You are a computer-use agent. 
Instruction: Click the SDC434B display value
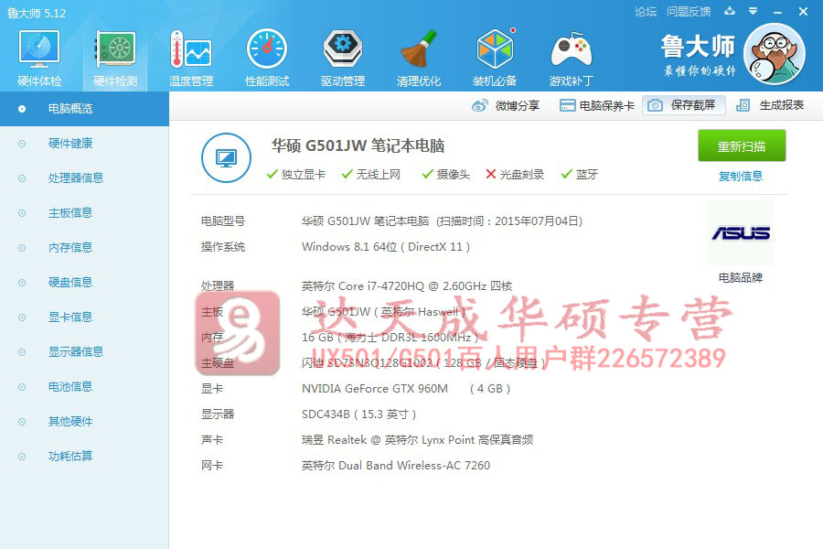pos(359,414)
